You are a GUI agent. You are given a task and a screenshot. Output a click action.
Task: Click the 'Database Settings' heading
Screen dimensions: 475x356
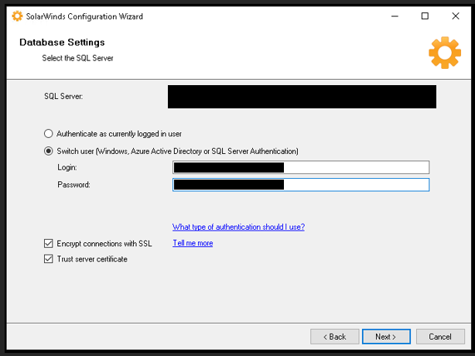click(62, 42)
